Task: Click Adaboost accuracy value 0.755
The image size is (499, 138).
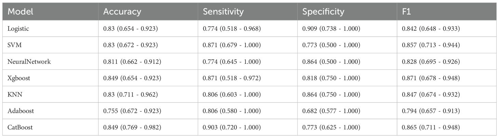Action: coord(132,111)
